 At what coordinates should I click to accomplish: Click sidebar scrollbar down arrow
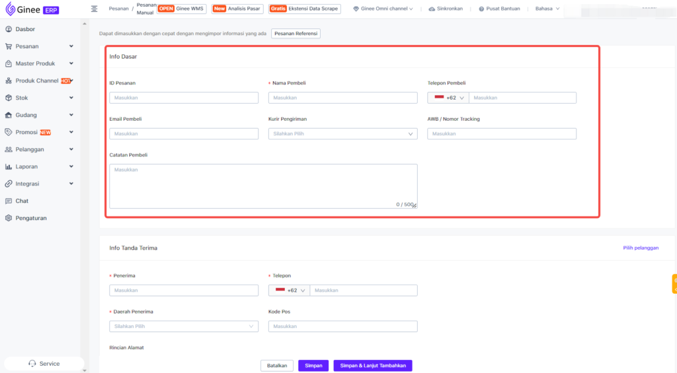pos(85,370)
